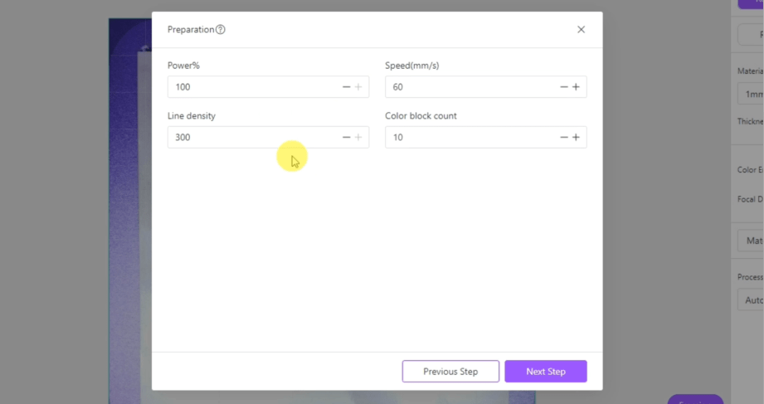This screenshot has width=764, height=404.
Task: Reduce Color block count via minus icon
Action: (564, 137)
